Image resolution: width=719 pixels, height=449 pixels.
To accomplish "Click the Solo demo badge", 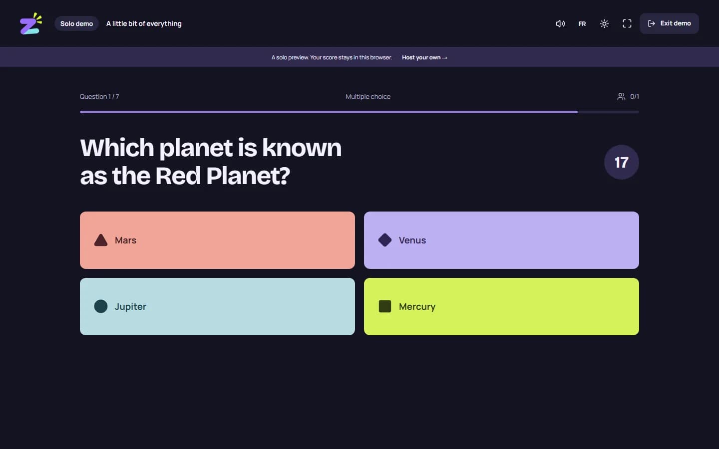I will pyautogui.click(x=76, y=23).
